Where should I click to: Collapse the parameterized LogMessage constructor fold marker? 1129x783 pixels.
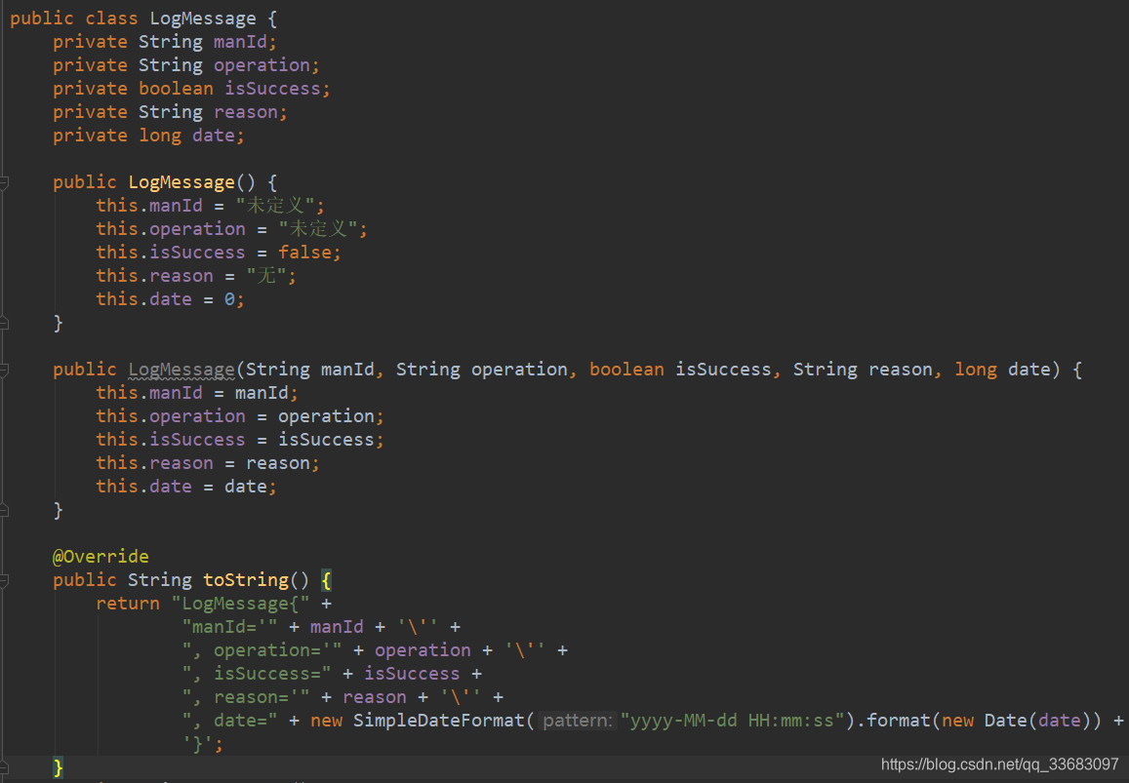4,370
